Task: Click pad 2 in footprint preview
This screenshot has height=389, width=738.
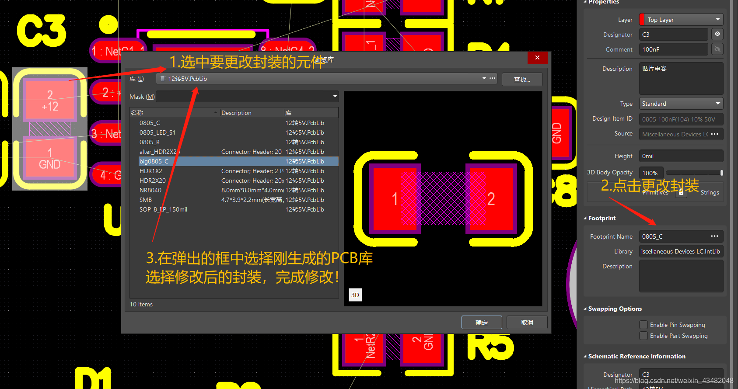Action: (491, 199)
